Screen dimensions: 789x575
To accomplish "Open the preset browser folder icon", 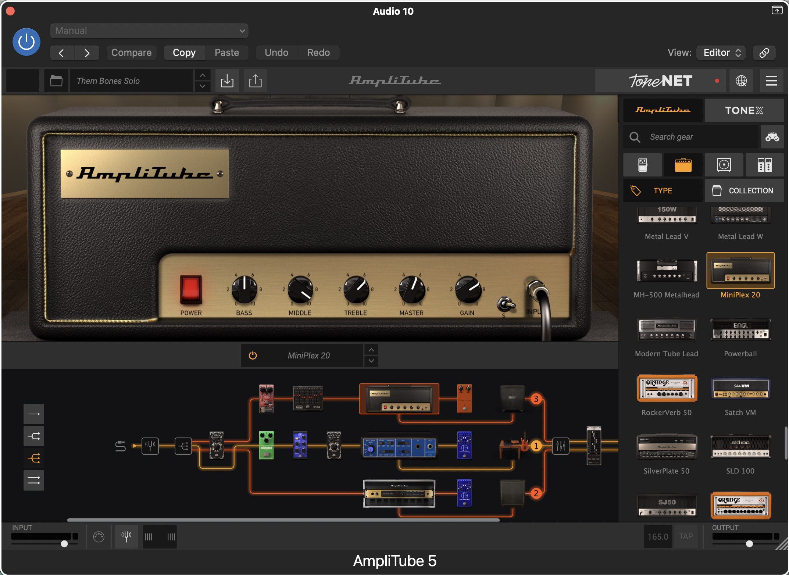I will point(56,81).
